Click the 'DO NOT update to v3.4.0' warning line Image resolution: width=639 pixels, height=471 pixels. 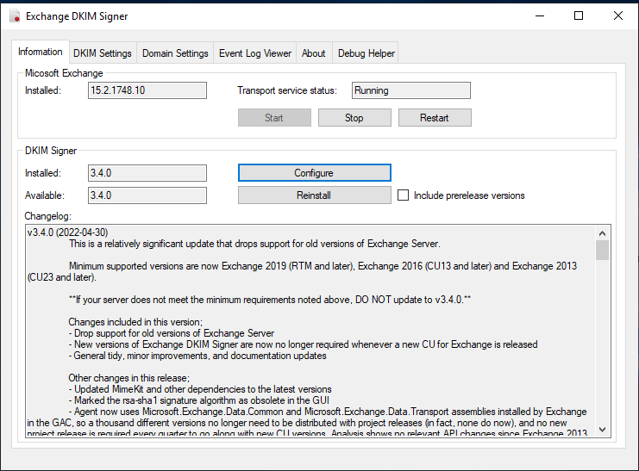pos(270,300)
